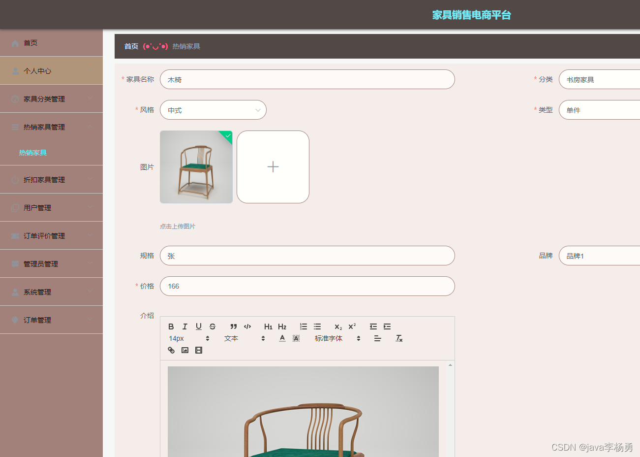The width and height of the screenshot is (640, 457).
Task: Open the text background color picker
Action: tap(296, 338)
